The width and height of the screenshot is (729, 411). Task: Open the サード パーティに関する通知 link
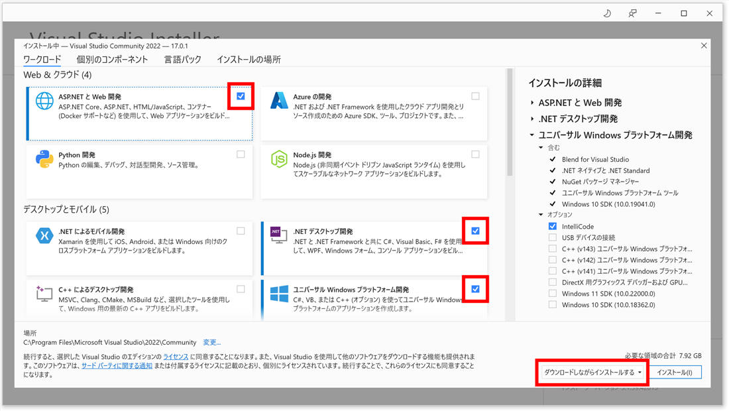(117, 366)
